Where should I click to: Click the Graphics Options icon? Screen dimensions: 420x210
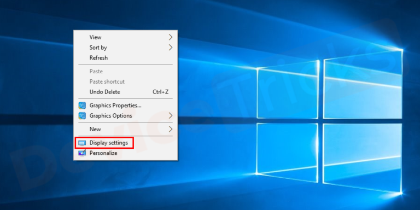pyautogui.click(x=82, y=116)
